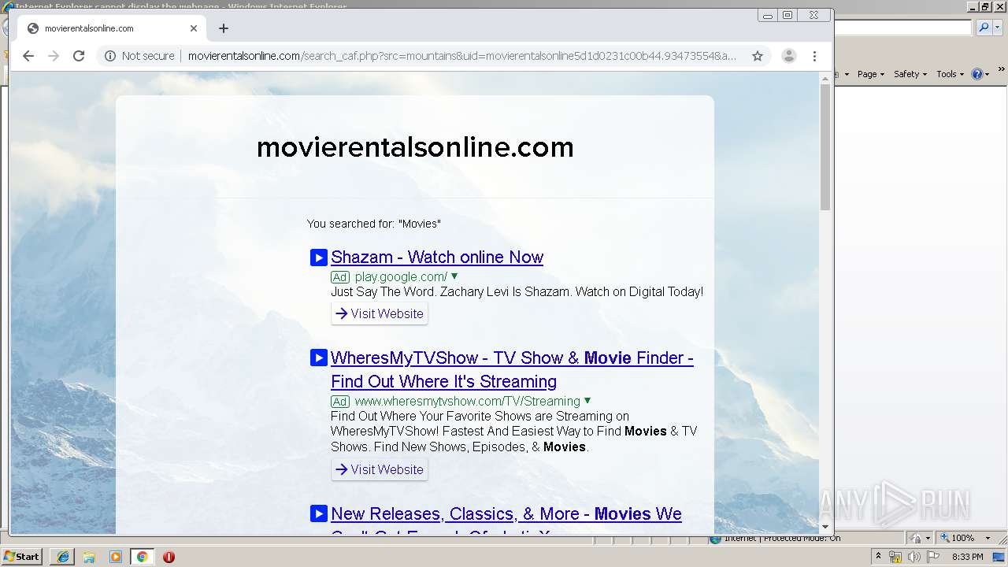Click the Not secure site info icon
The height and width of the screenshot is (567, 1008).
click(110, 56)
